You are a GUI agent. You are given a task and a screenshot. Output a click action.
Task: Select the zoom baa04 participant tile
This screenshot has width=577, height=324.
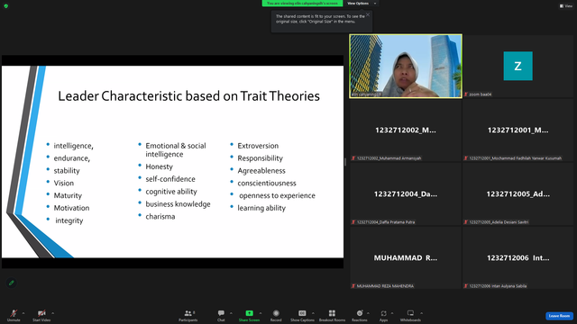coord(517,66)
